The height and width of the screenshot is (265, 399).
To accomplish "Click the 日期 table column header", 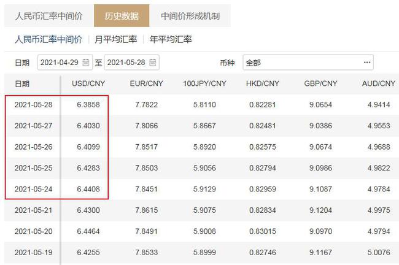I will tap(22, 84).
